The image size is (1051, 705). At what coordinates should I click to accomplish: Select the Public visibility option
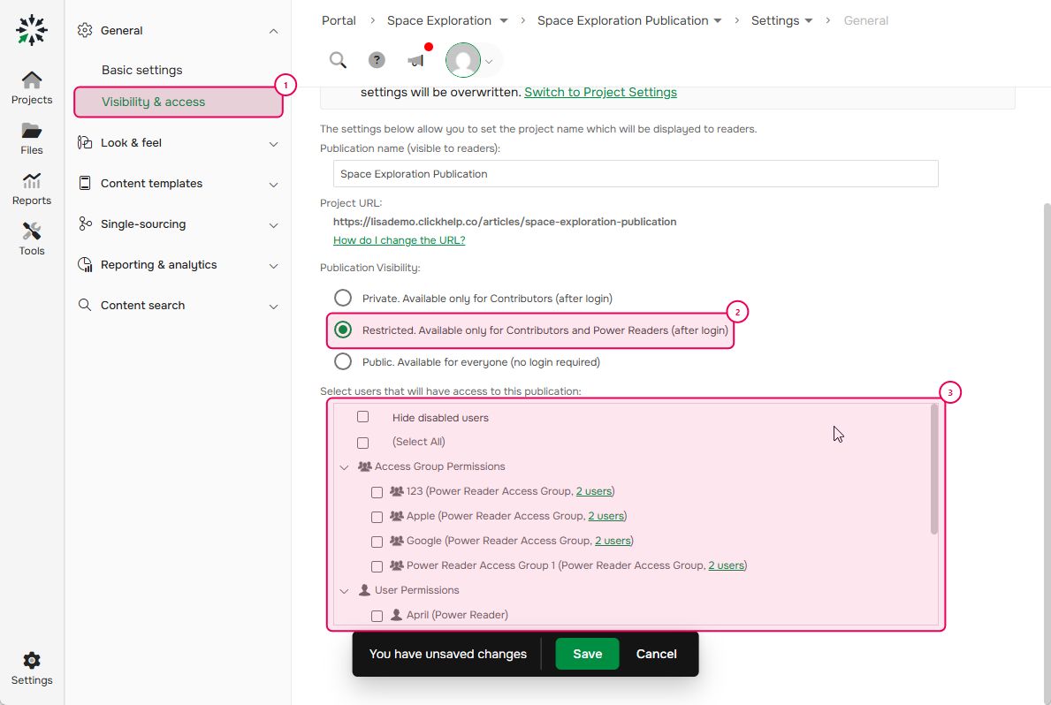pos(342,361)
